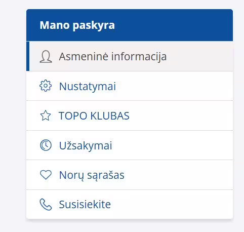Select the Susisiekite contact text label
The height and width of the screenshot is (232, 244).
[85, 205]
